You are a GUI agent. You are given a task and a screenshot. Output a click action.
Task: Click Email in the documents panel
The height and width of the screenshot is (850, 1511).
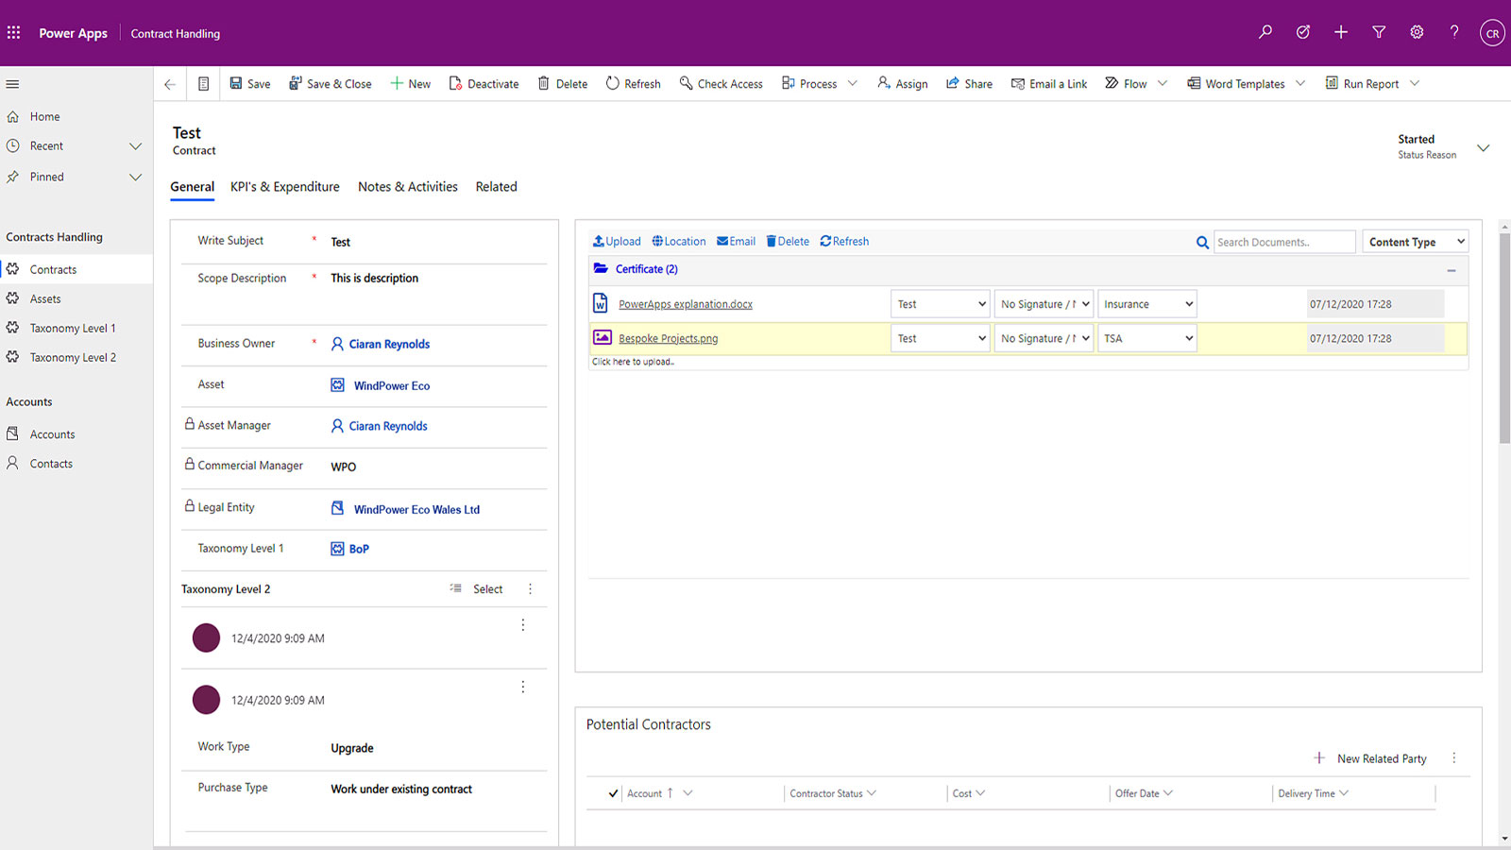(736, 242)
